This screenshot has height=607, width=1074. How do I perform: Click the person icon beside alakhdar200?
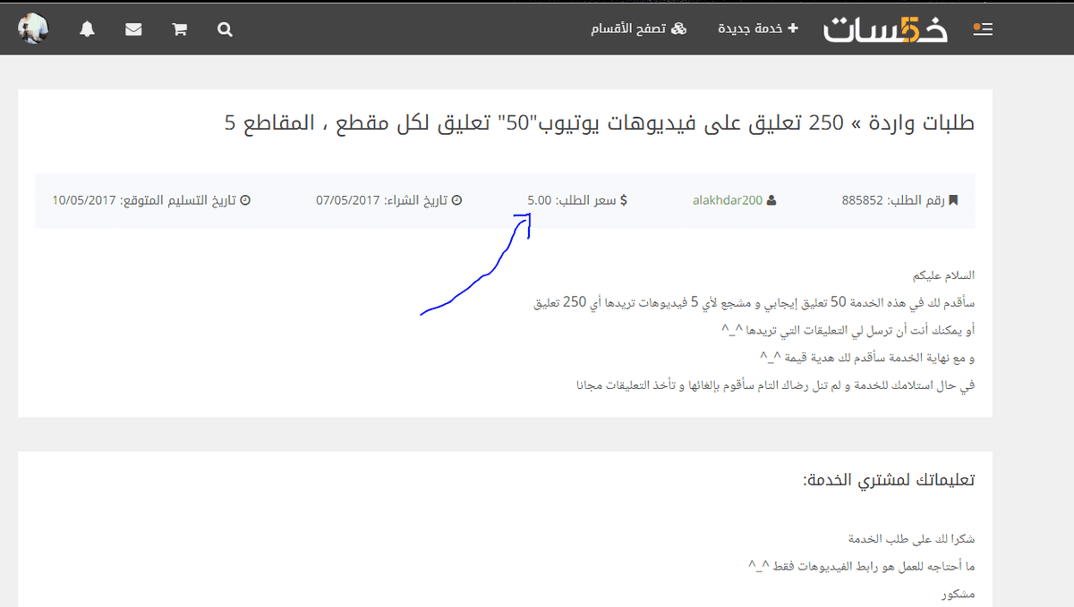coord(771,200)
